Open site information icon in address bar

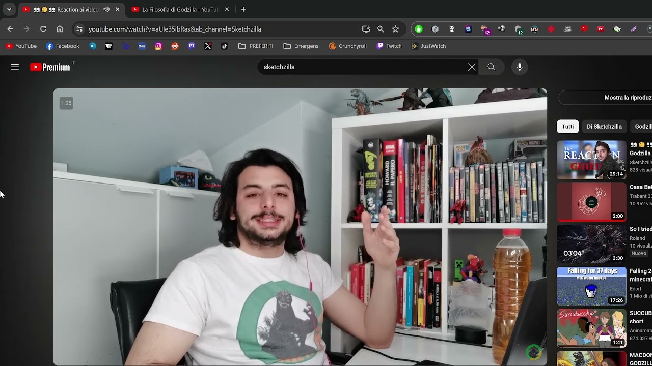79,29
